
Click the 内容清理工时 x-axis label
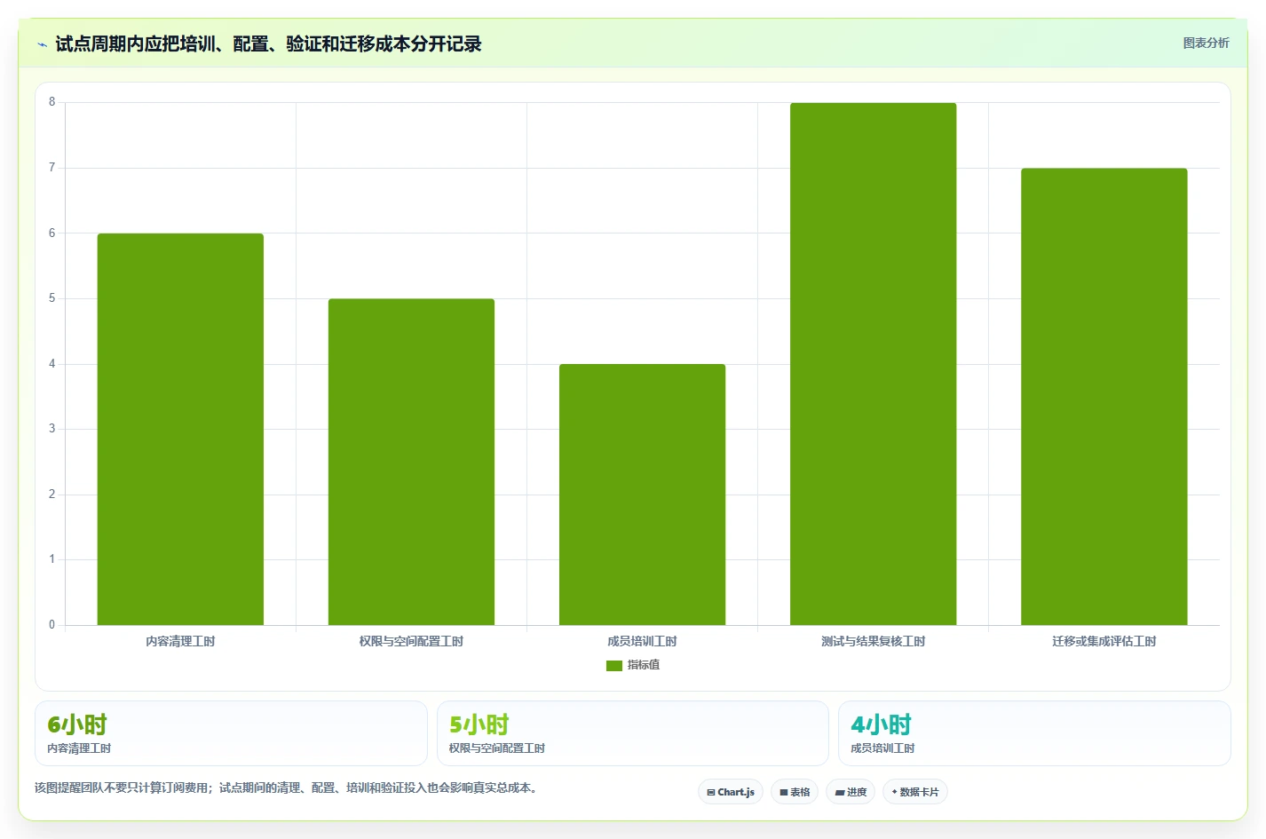180,641
